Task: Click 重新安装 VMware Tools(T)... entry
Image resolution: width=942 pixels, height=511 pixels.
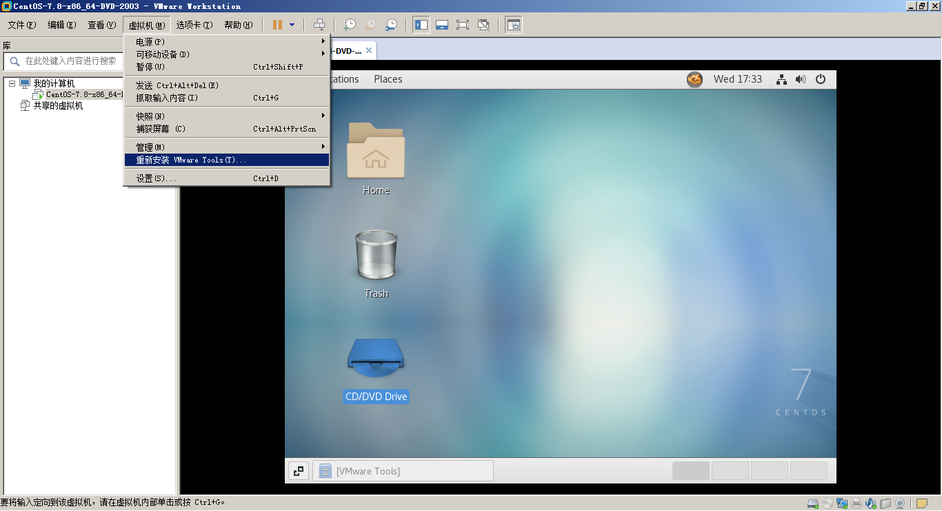Action: [227, 160]
